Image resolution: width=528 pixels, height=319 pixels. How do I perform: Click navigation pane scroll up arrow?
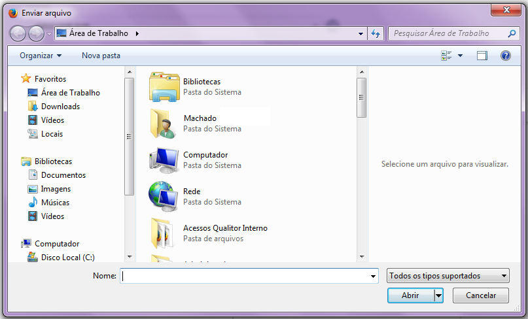pyautogui.click(x=130, y=72)
